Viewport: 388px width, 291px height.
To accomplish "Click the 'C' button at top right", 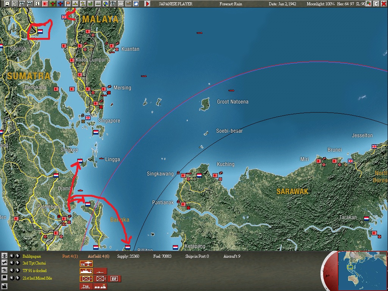I will 376,4.
